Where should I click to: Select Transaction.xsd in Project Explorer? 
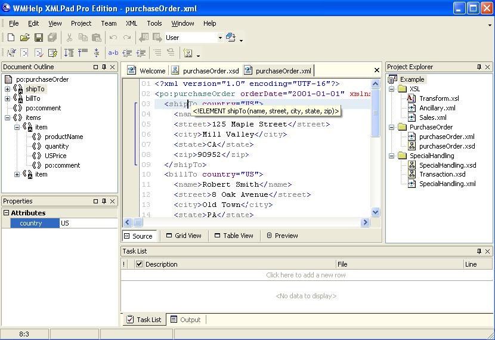[x=443, y=174]
